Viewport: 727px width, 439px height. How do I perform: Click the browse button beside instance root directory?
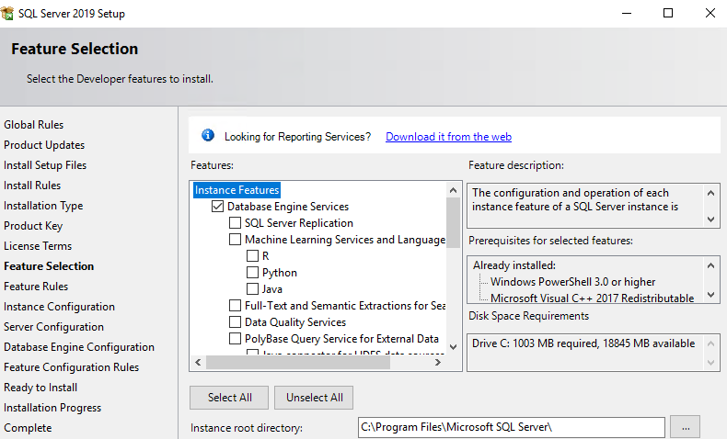[x=685, y=427]
